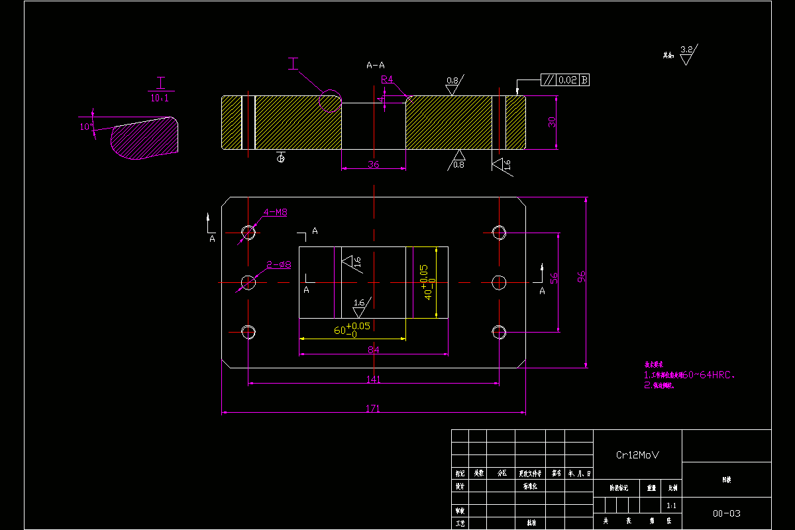Image resolution: width=795 pixels, height=530 pixels.
Task: Select the '0.8' roughness below section view
Action: (x=458, y=165)
